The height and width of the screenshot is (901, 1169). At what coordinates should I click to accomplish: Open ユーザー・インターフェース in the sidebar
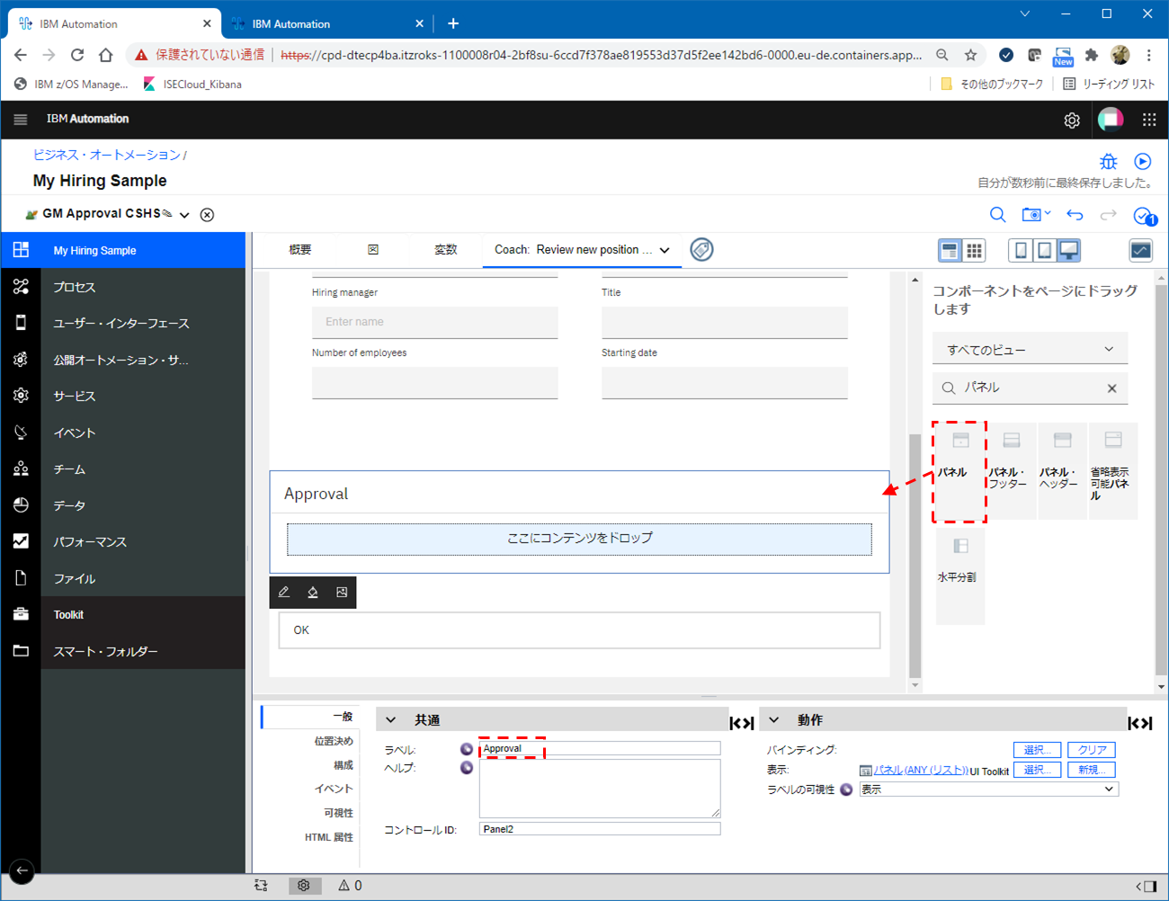pyautogui.click(x=123, y=323)
